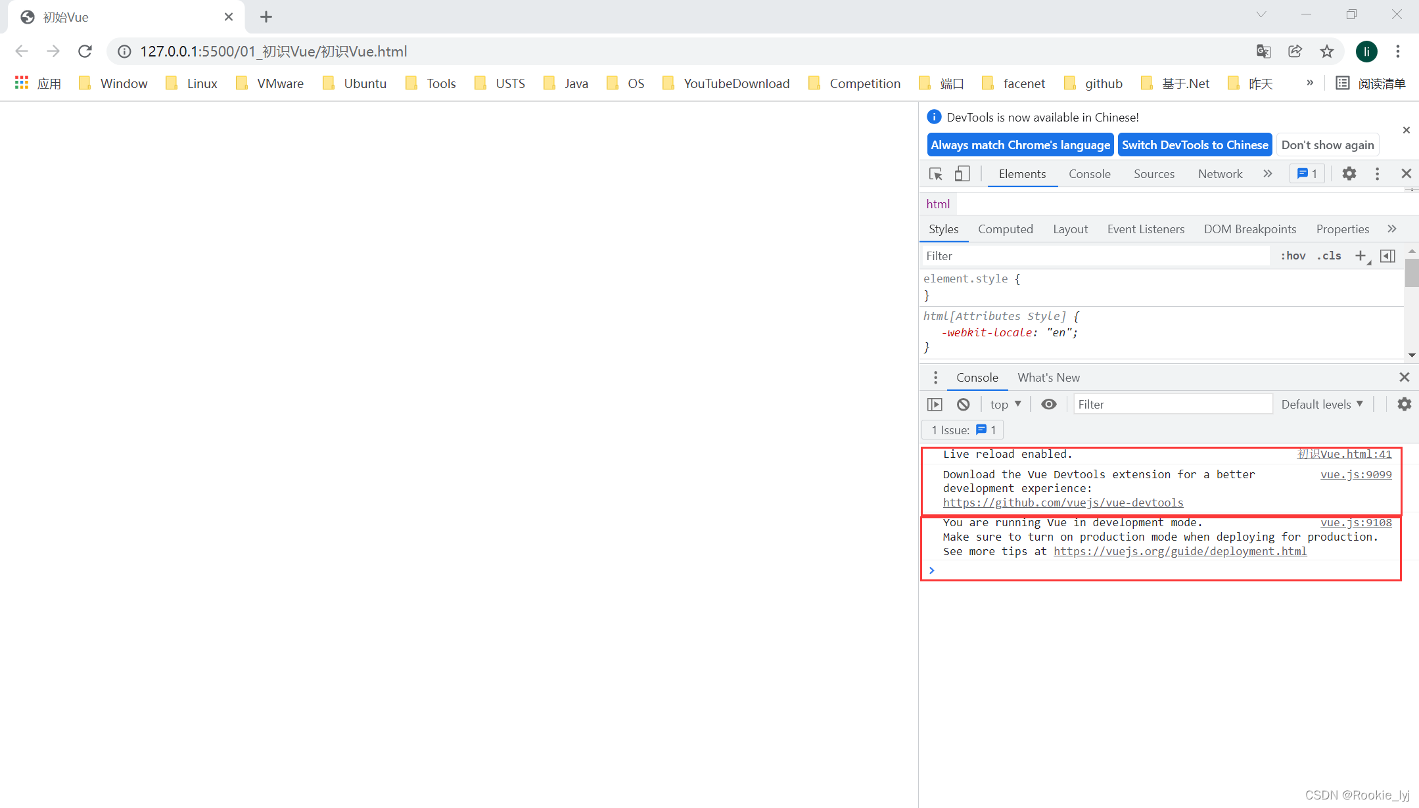Close the DevTools panel
Viewport: 1419px width, 808px height.
1406,173
